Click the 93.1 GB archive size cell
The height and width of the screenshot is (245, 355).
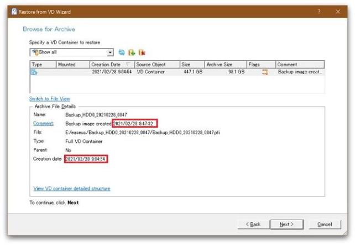(236, 72)
